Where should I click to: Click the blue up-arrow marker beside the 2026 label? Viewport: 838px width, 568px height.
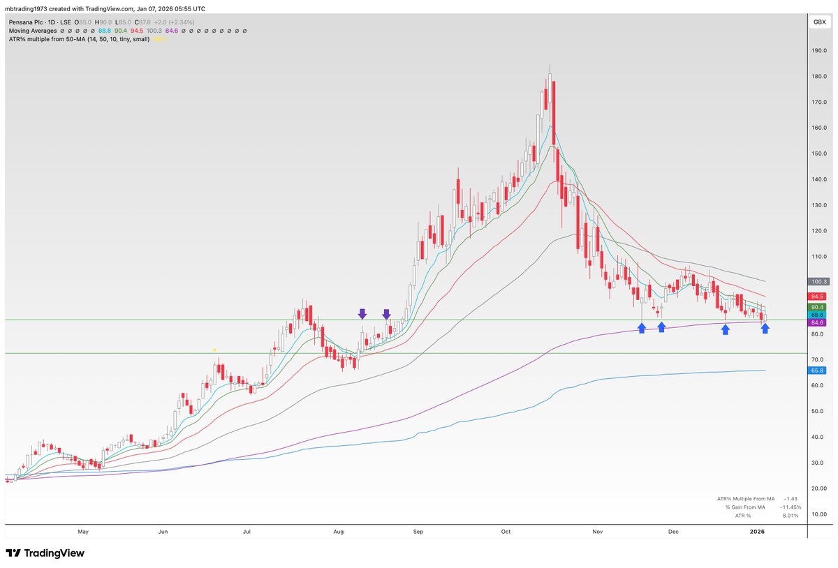tap(765, 330)
